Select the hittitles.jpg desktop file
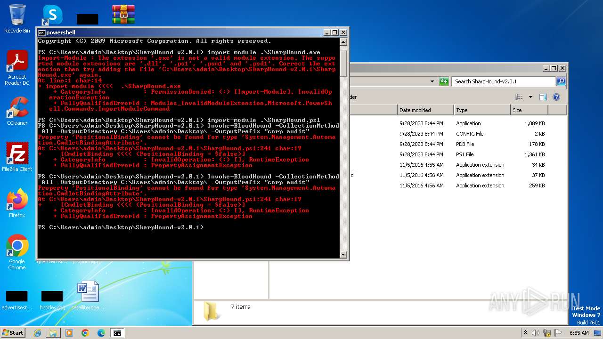Image resolution: width=603 pixels, height=339 pixels. 52,300
